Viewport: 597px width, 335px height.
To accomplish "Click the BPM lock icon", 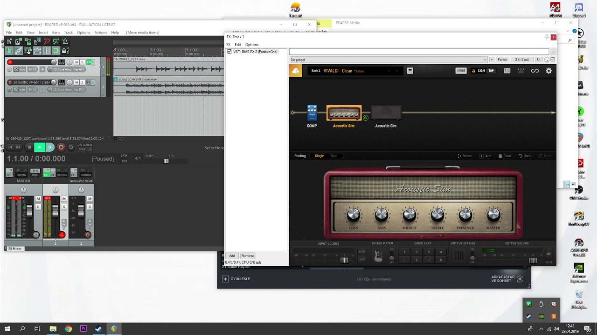I will [x=474, y=71].
